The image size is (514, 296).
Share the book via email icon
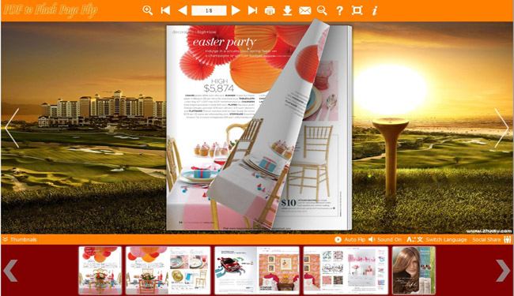coord(305,11)
